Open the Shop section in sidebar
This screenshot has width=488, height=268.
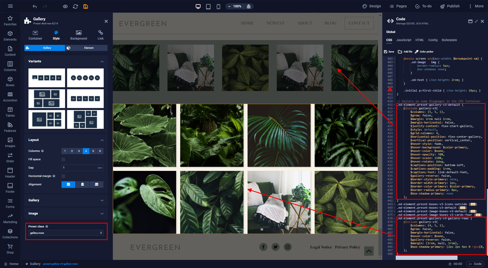tap(10, 249)
